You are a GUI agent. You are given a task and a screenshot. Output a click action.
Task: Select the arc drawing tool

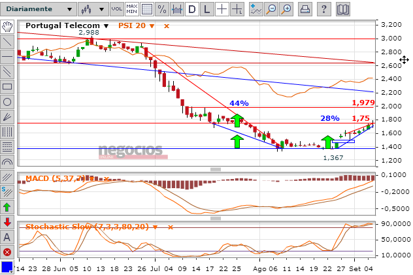pos(7,162)
